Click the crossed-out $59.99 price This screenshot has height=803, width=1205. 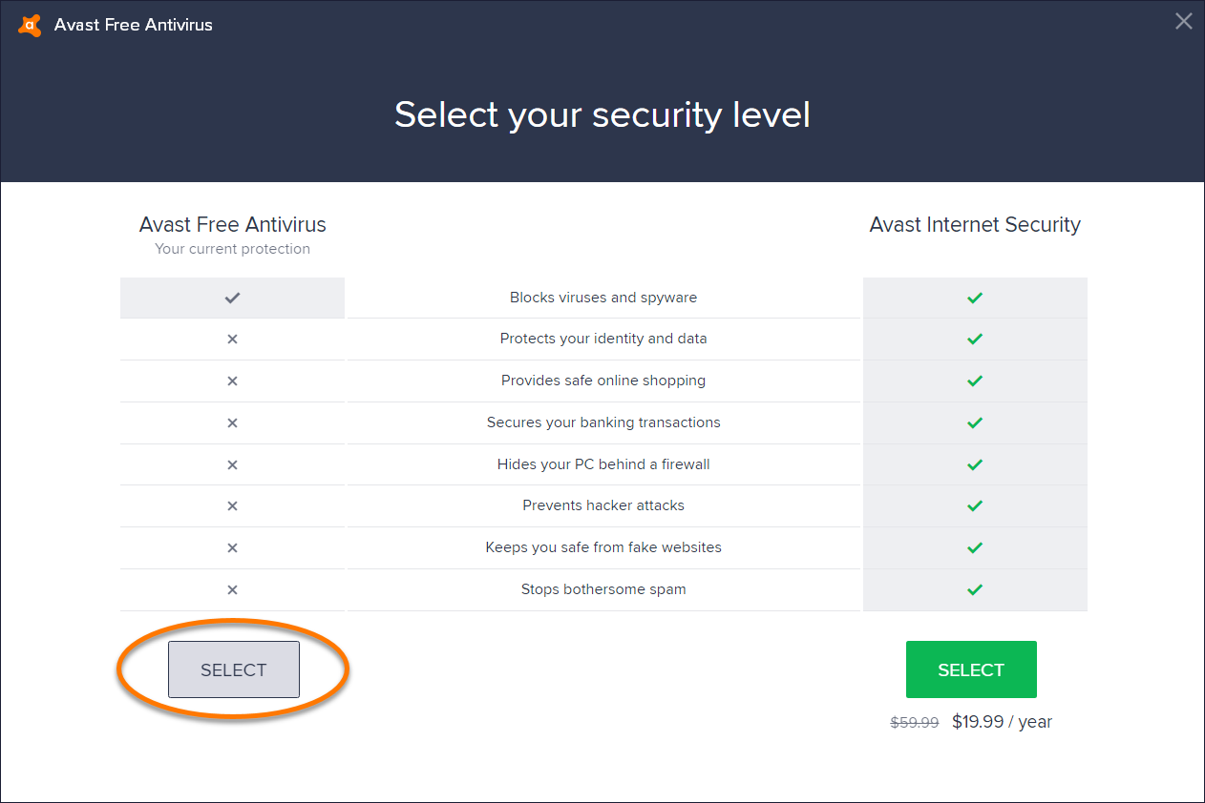915,723
